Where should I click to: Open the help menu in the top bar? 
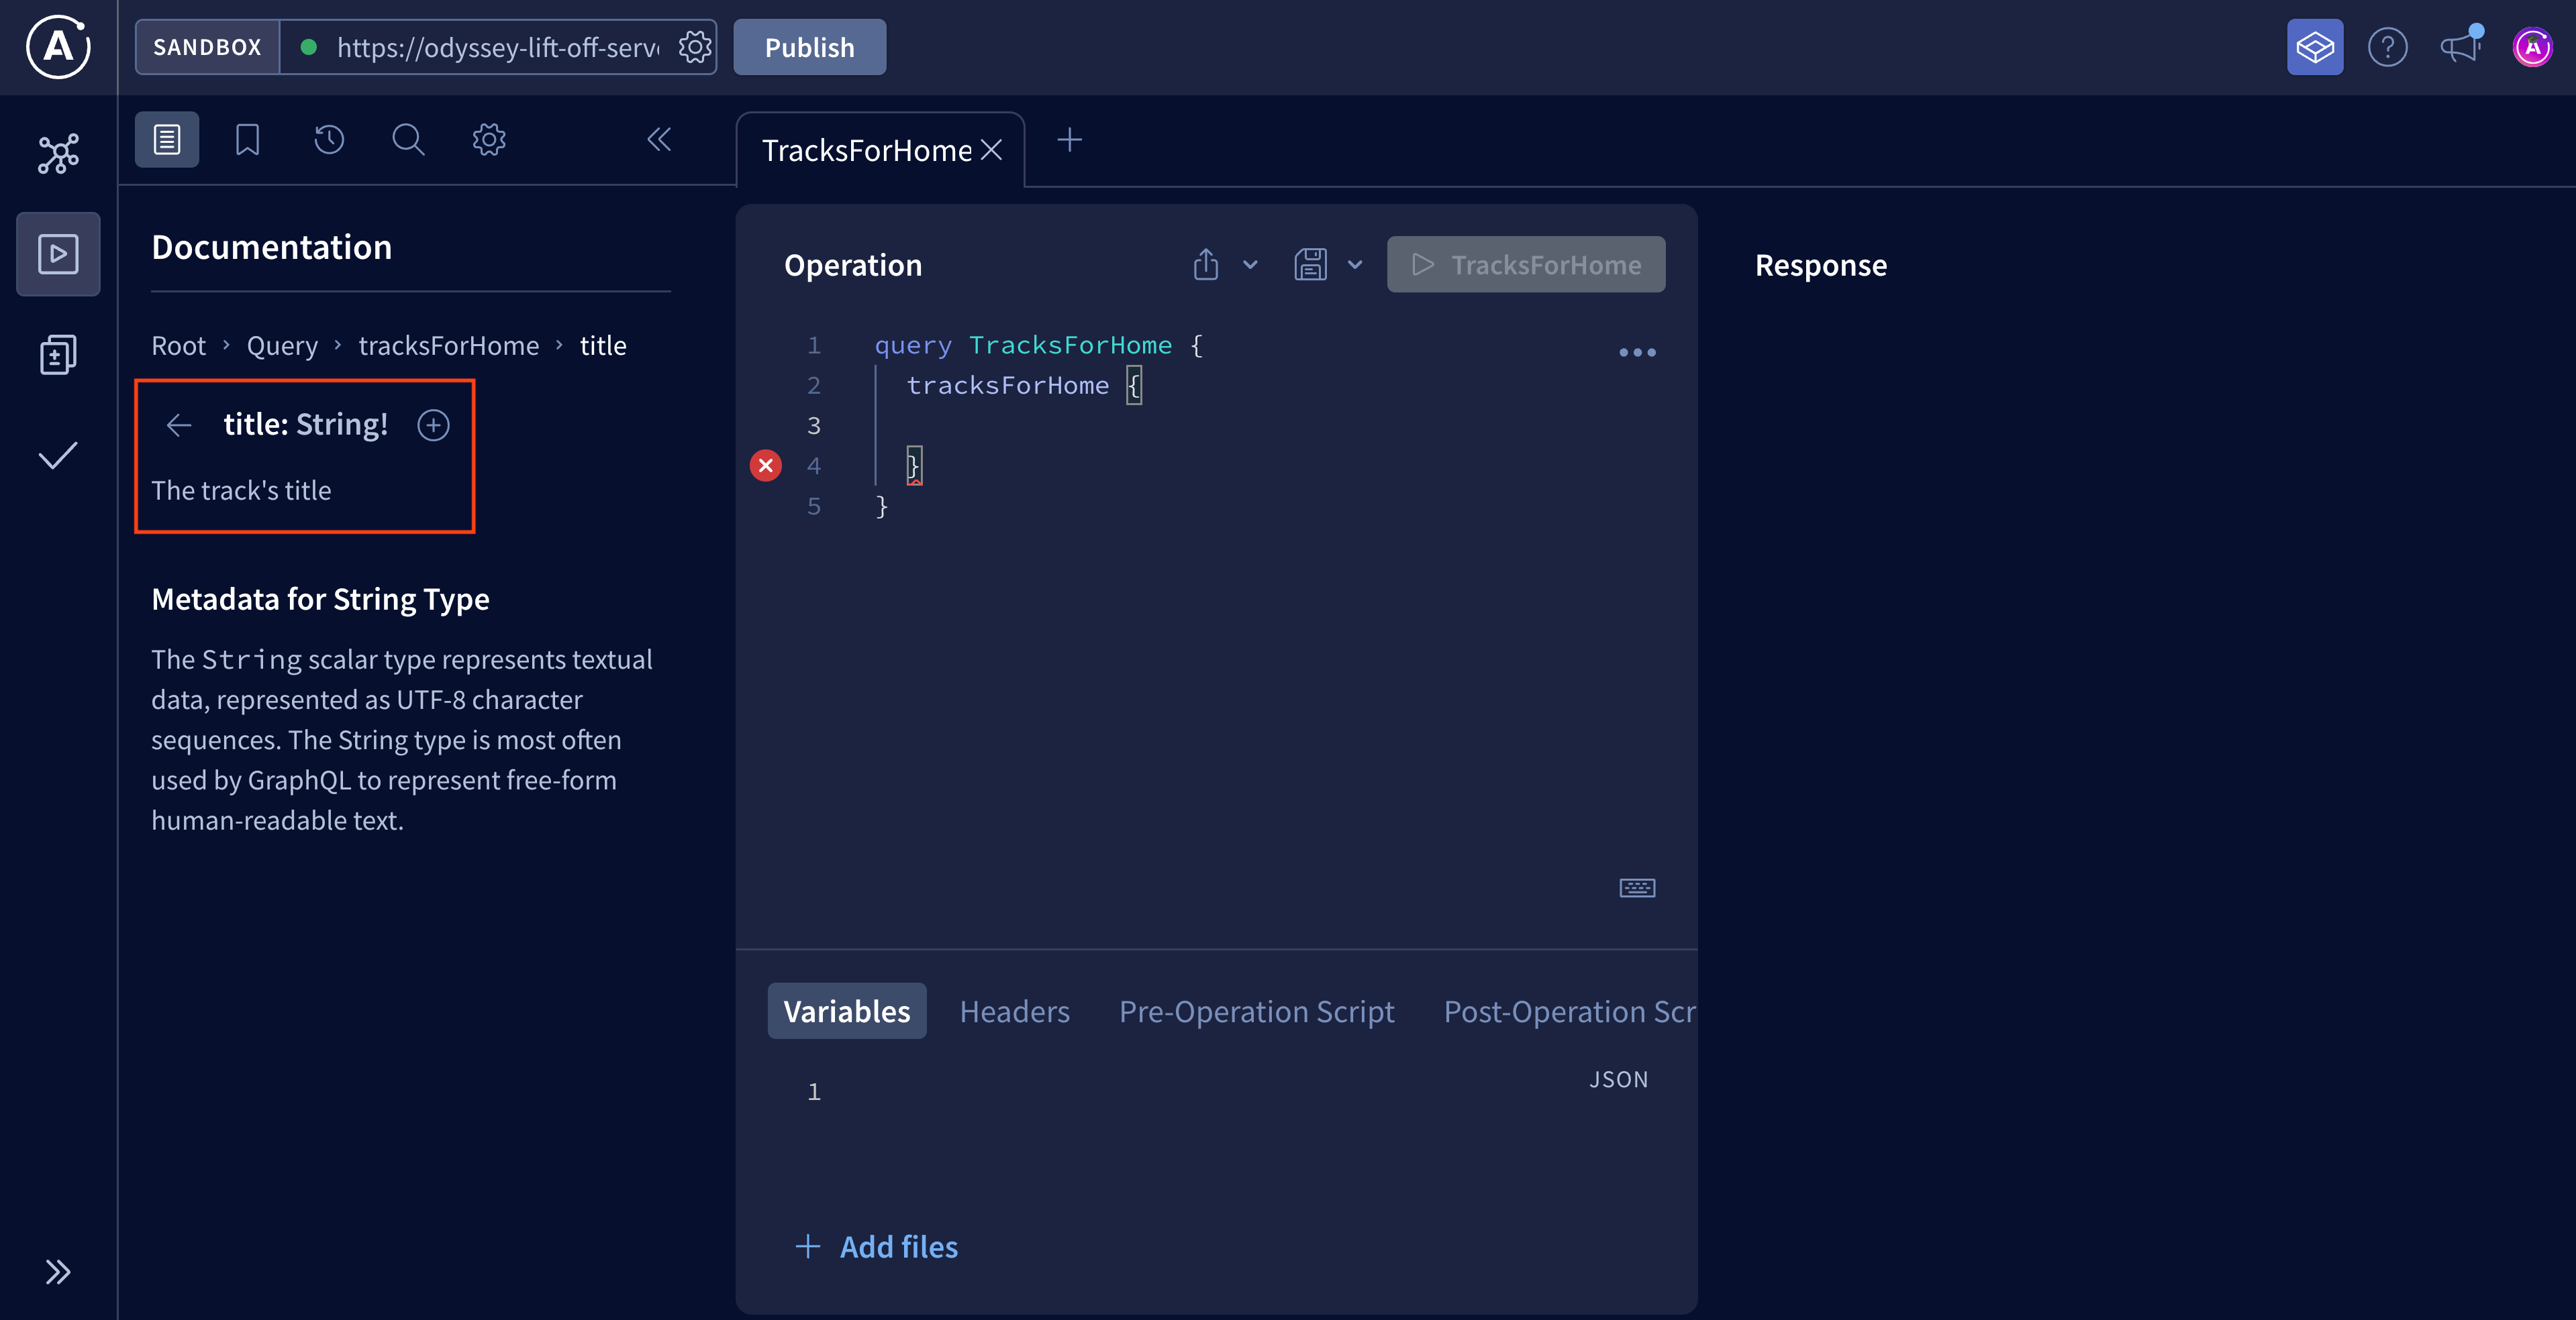pos(2388,46)
